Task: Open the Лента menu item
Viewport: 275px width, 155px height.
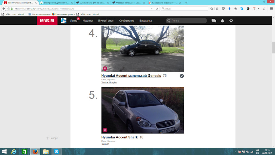Action: click(x=74, y=21)
